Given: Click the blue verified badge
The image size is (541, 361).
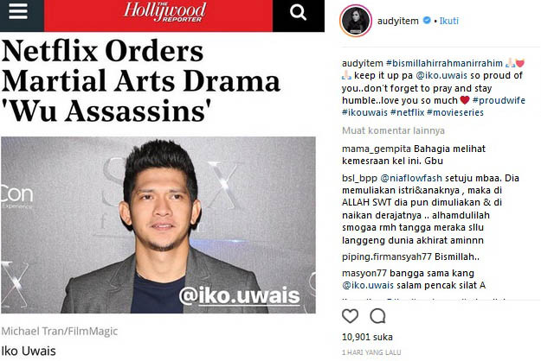Looking at the screenshot, I should pos(427,21).
